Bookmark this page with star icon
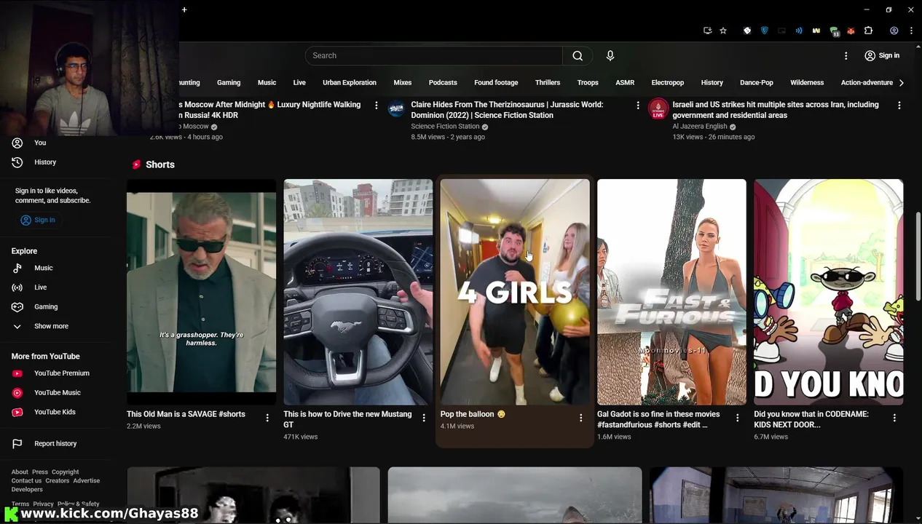The image size is (922, 524). (x=723, y=31)
